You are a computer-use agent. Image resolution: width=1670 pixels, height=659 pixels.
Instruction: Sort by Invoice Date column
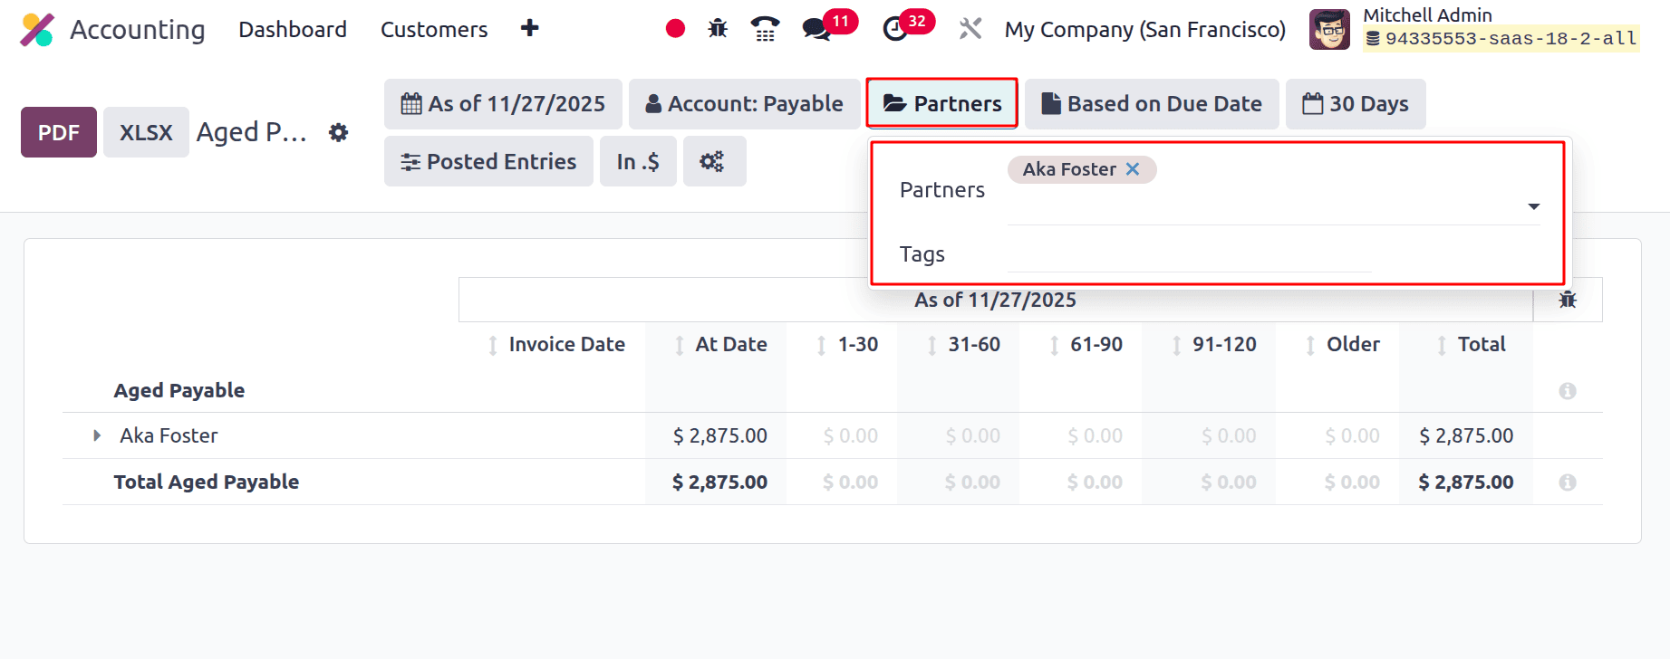pyautogui.click(x=556, y=345)
